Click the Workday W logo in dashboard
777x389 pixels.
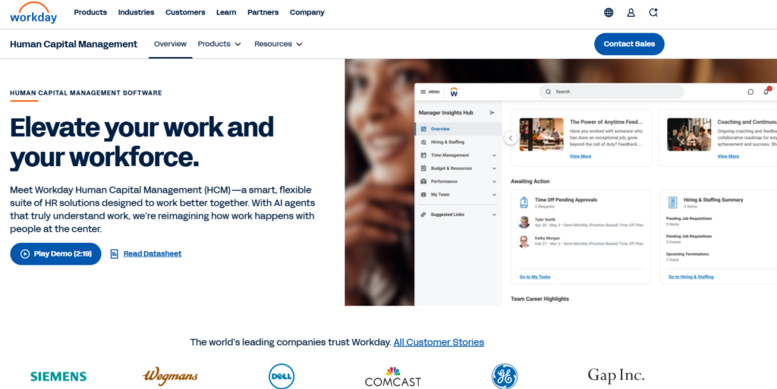click(x=454, y=92)
